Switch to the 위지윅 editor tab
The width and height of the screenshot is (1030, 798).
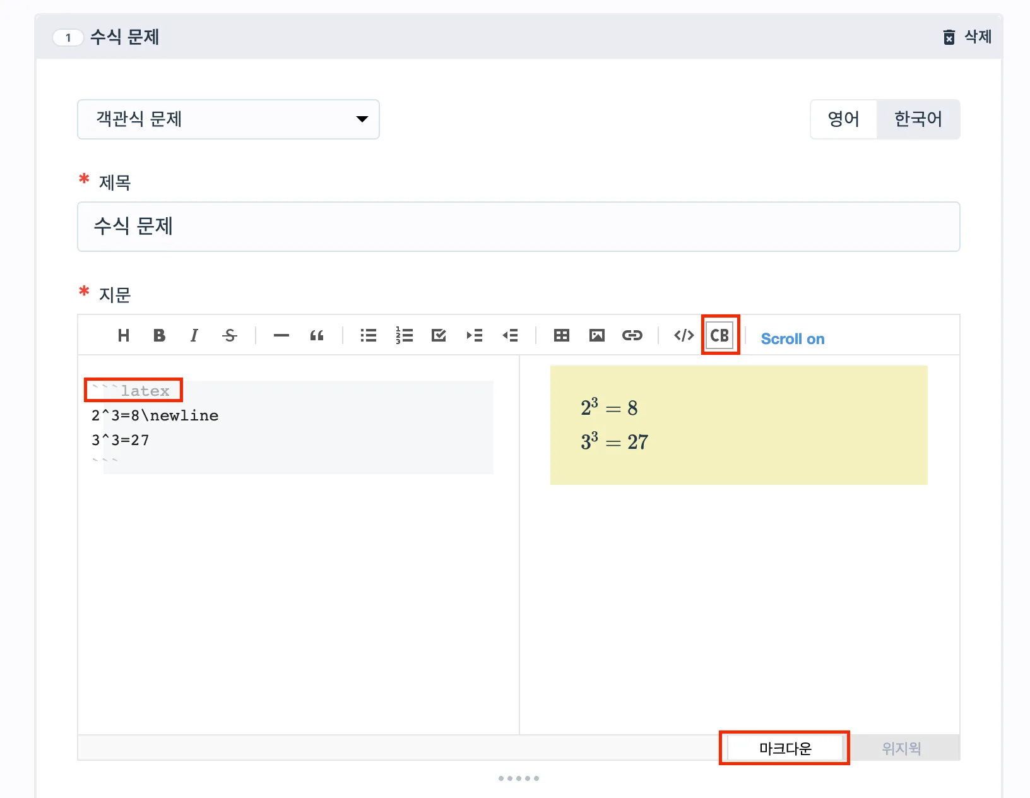pyautogui.click(x=901, y=748)
